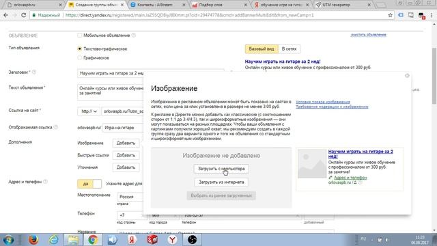Screen dimensions: 437x246
Task: Reload the Yandex Direct page
Action: (24, 15)
